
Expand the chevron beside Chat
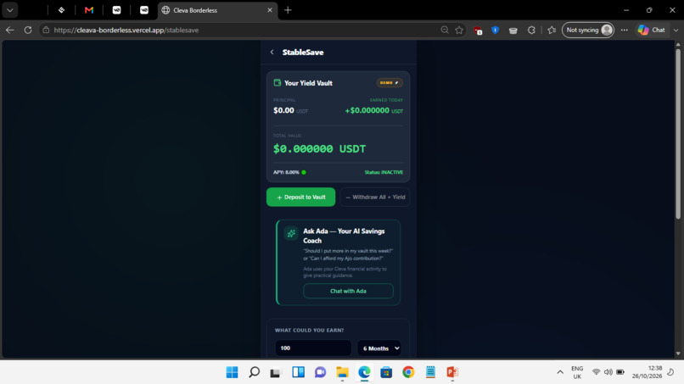coord(676,30)
